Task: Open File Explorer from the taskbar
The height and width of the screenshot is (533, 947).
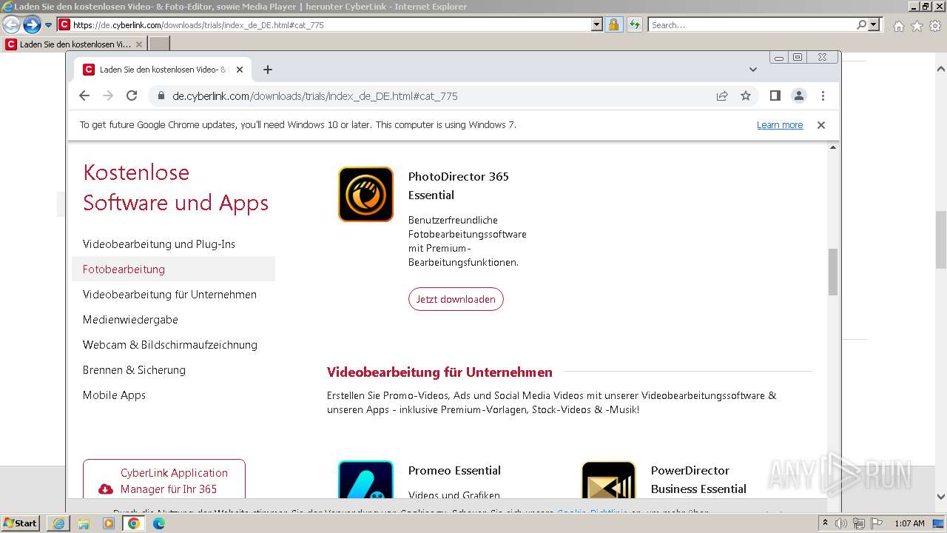Action: 84,523
